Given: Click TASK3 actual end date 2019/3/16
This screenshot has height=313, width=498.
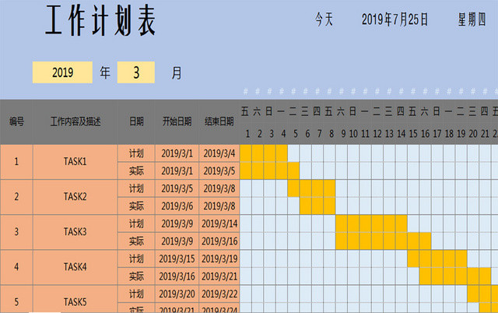Looking at the screenshot, I should 219,241.
